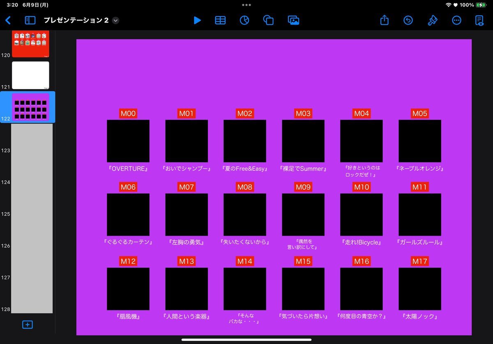Open the More options ellipsis menu

[x=456, y=20]
